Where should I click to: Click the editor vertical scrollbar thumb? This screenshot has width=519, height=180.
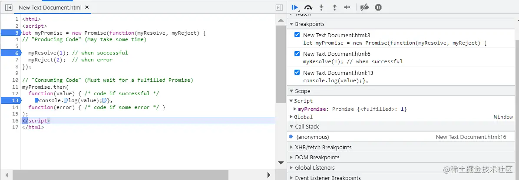tap(281, 64)
